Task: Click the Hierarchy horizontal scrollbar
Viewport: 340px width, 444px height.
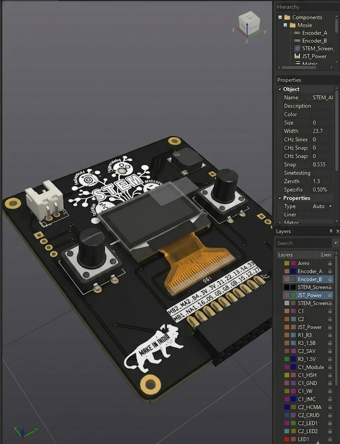Action: point(299,67)
